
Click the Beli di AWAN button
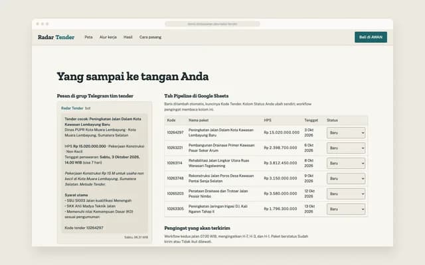pyautogui.click(x=371, y=37)
